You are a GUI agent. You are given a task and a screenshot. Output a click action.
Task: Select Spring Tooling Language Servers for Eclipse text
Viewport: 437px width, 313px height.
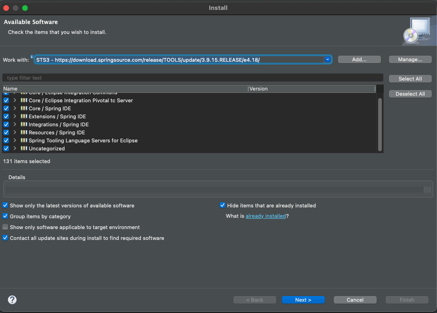click(83, 140)
